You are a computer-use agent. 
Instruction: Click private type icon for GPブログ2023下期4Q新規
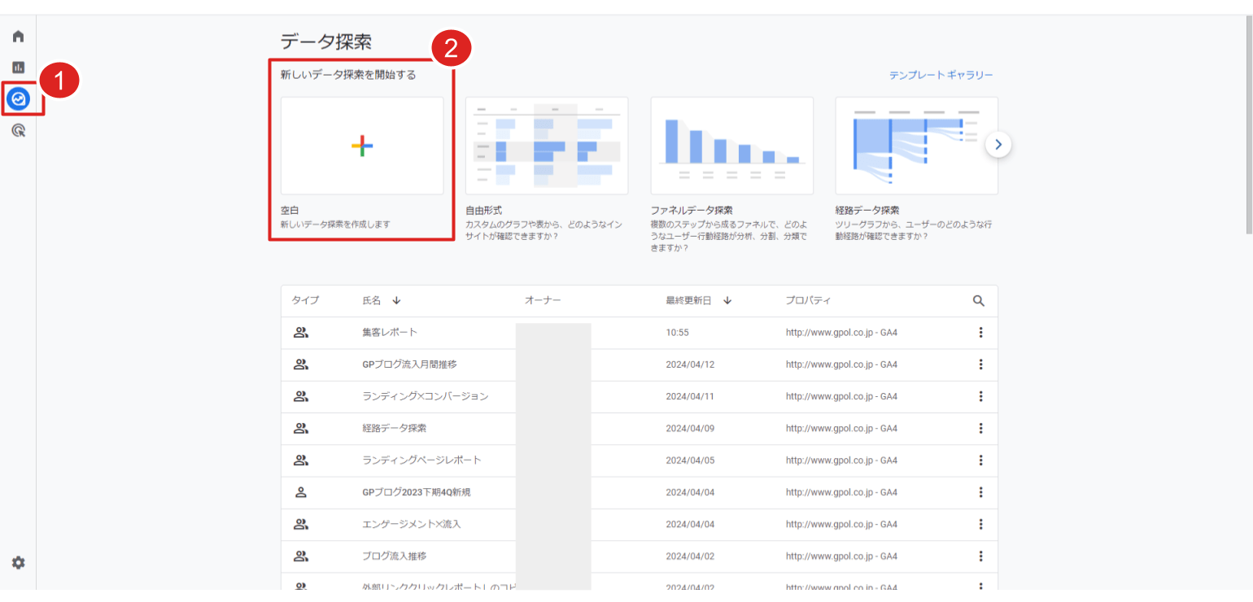[x=301, y=492]
